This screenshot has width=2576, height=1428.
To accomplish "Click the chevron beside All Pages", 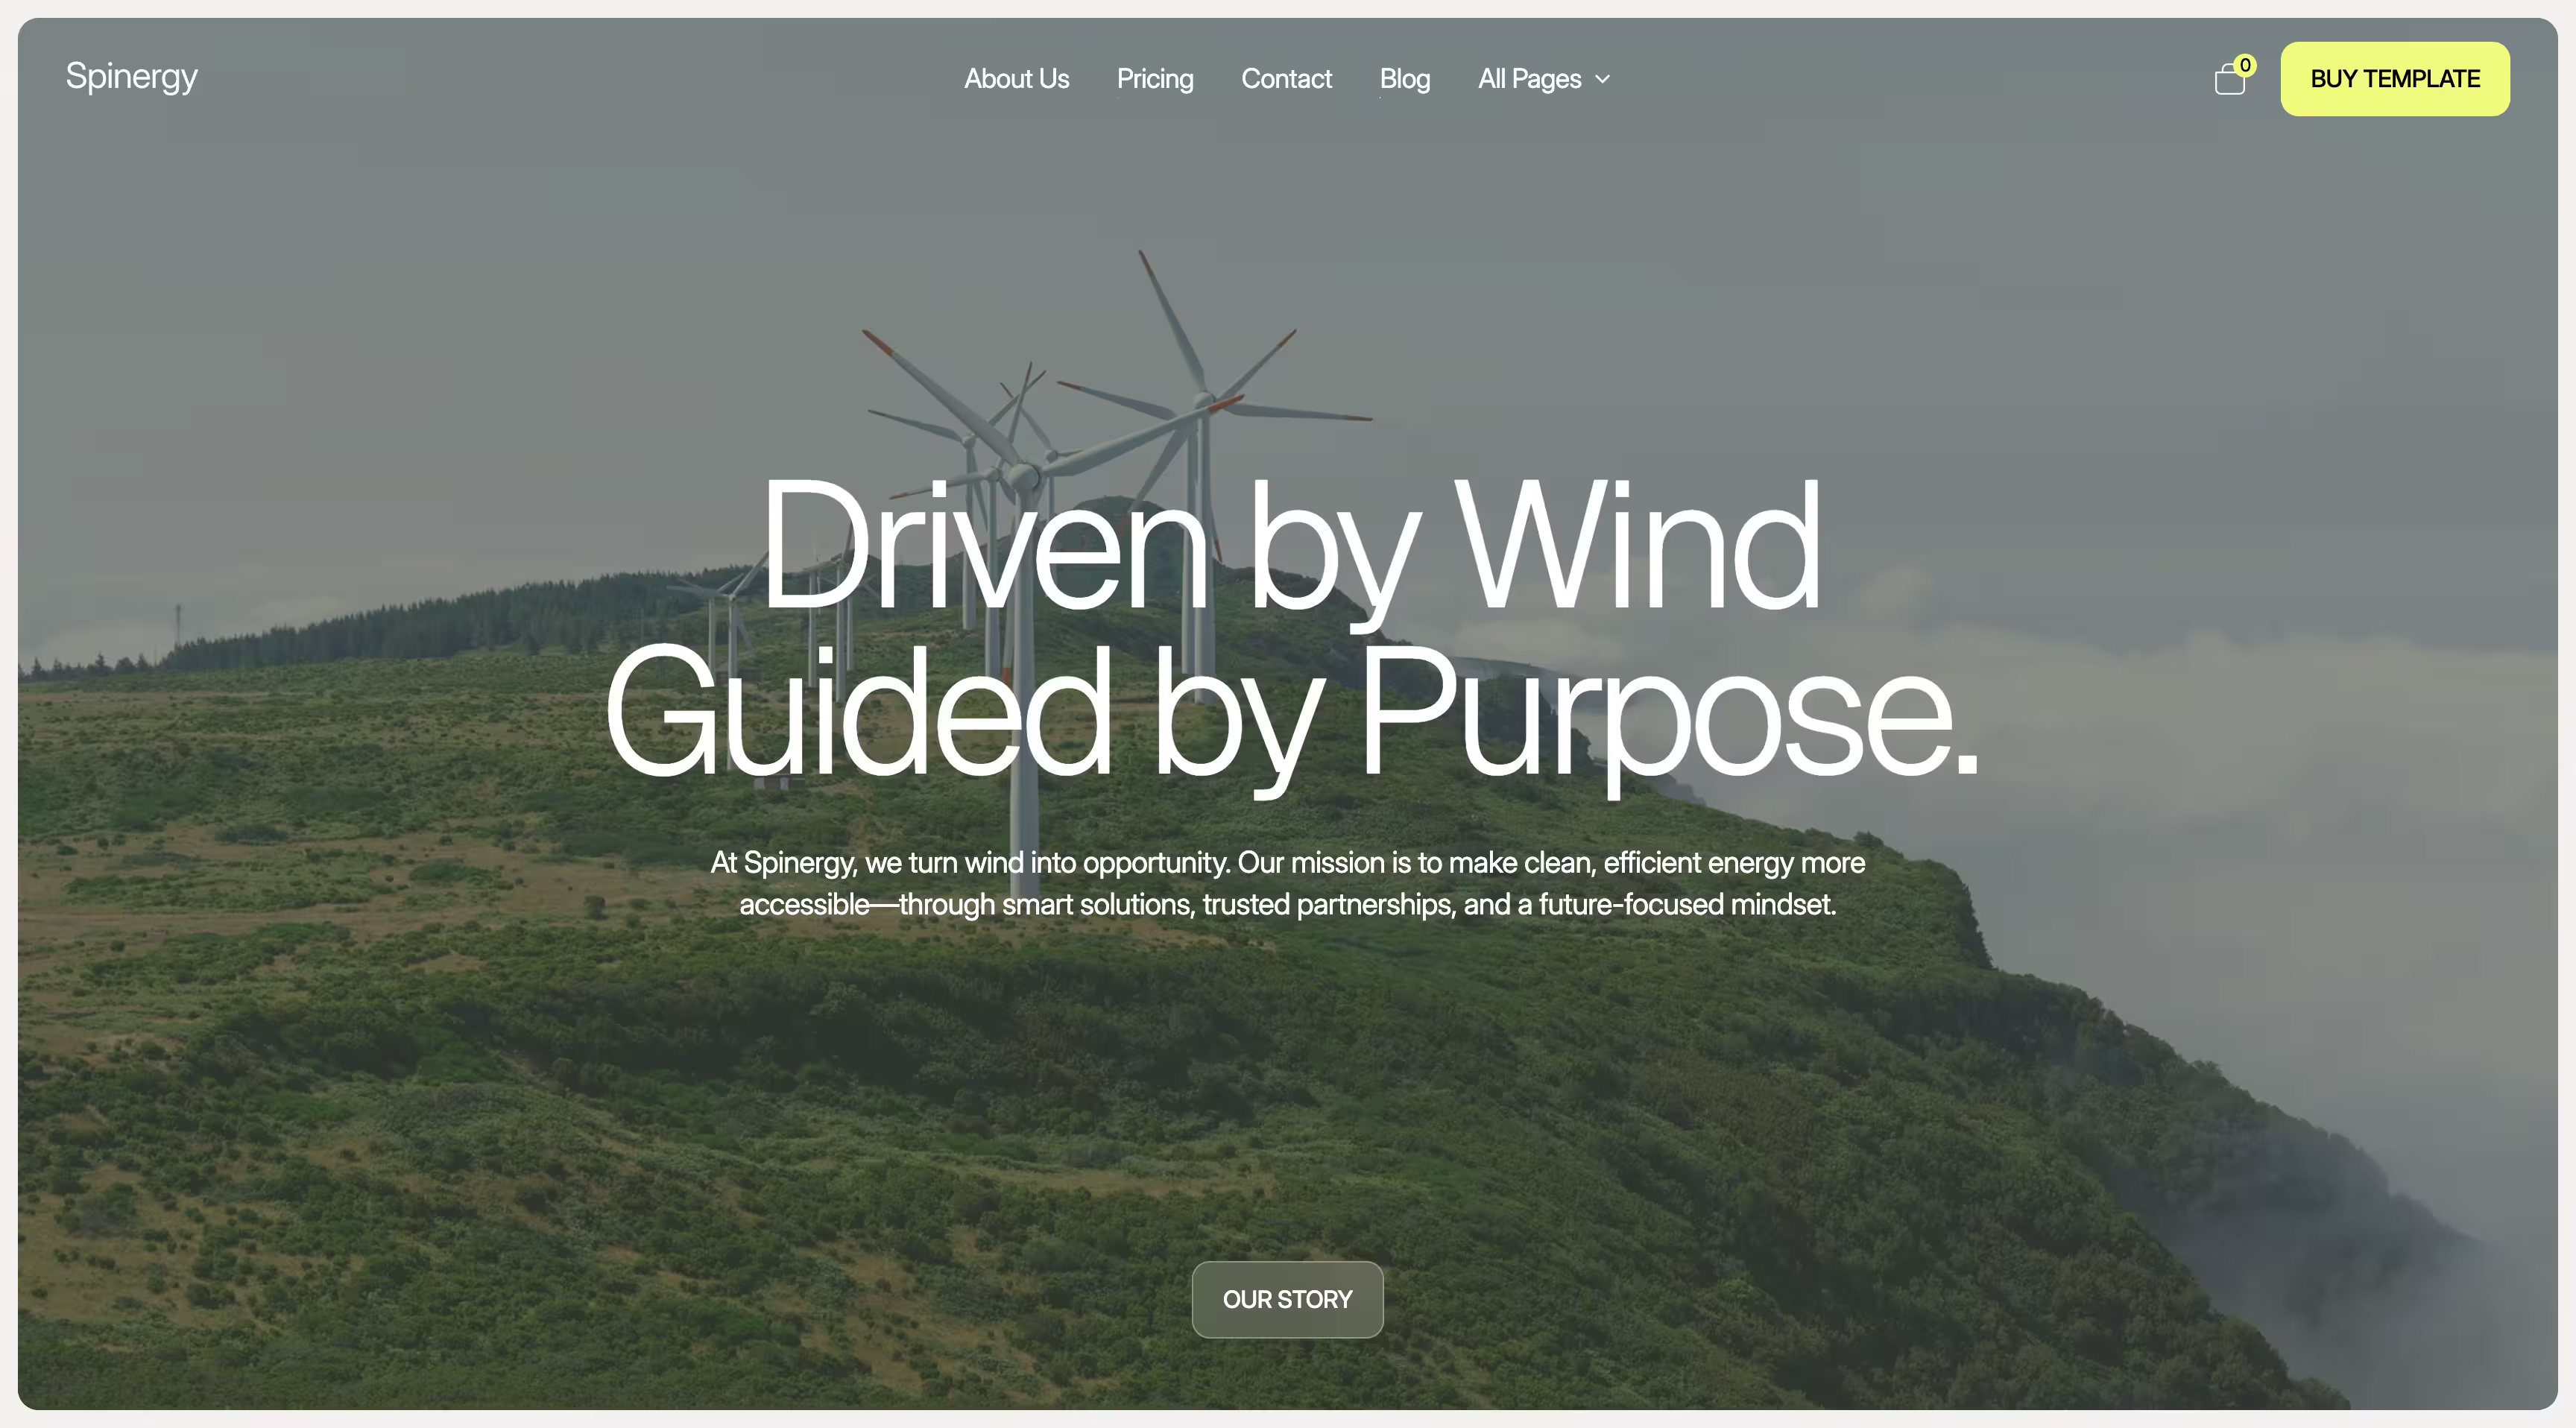I will tap(1602, 79).
